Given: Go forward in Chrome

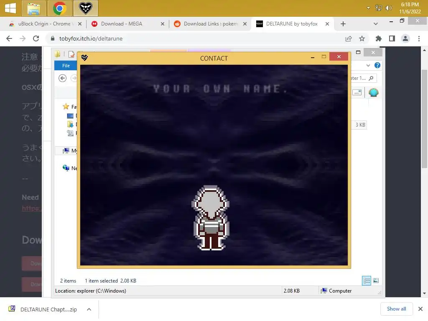Looking at the screenshot, I should pyautogui.click(x=23, y=38).
